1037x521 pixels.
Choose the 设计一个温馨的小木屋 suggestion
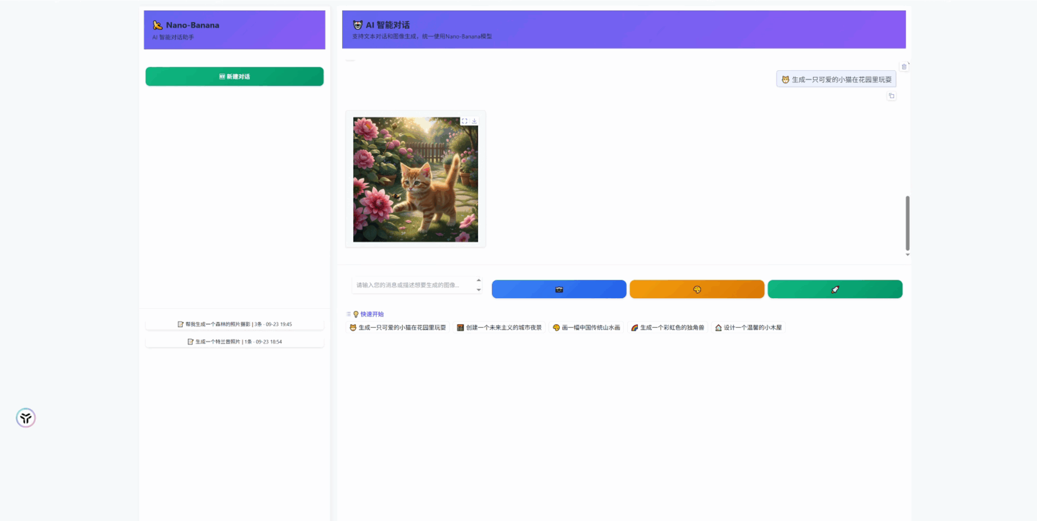point(748,327)
